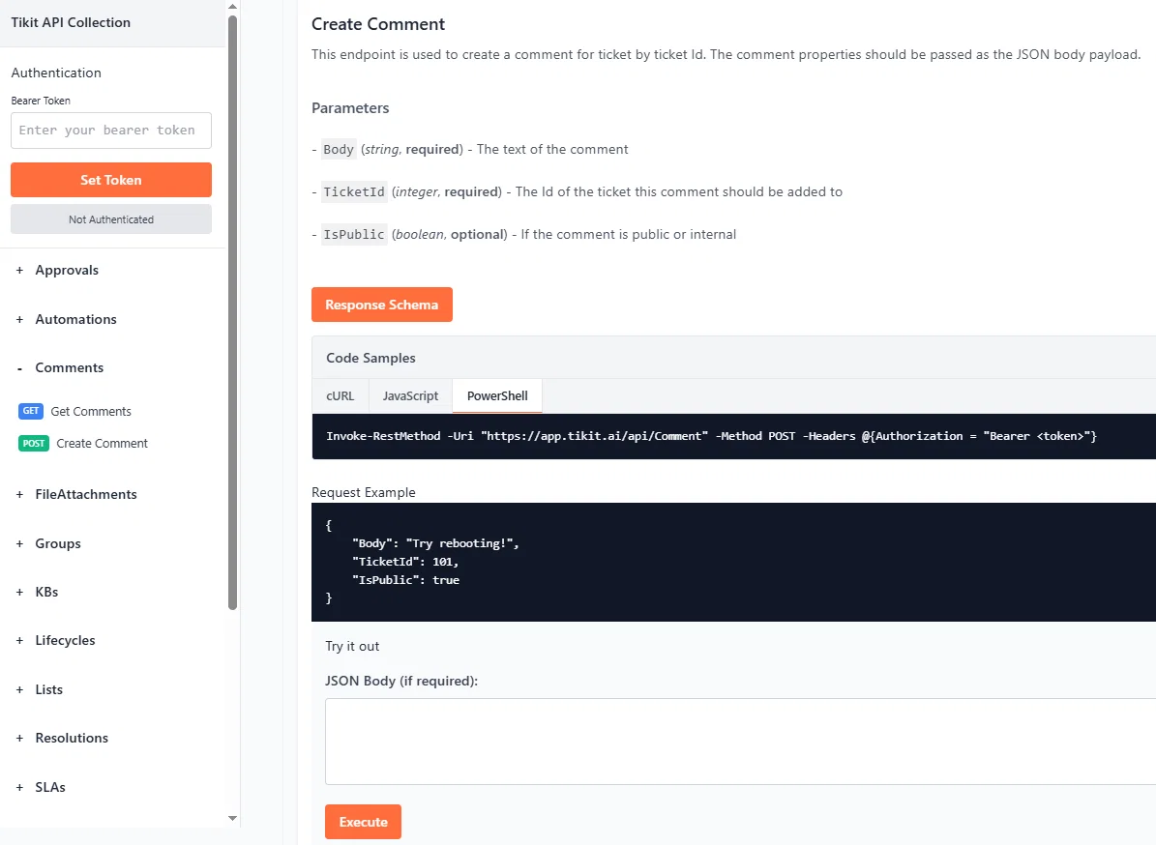The width and height of the screenshot is (1156, 845).
Task: Click the Execute button
Action: 364,822
